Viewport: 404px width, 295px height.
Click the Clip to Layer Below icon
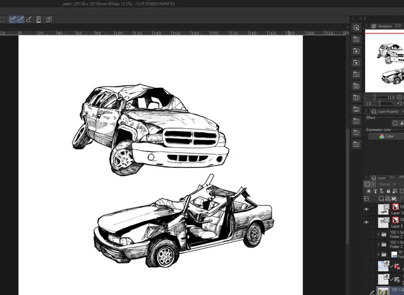pyautogui.click(x=369, y=191)
